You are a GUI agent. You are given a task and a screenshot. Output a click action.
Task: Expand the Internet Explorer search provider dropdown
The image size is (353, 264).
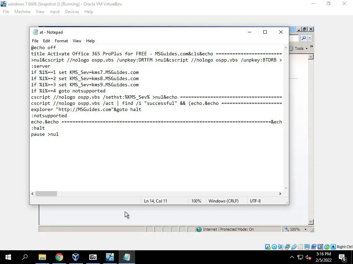pos(310,38)
